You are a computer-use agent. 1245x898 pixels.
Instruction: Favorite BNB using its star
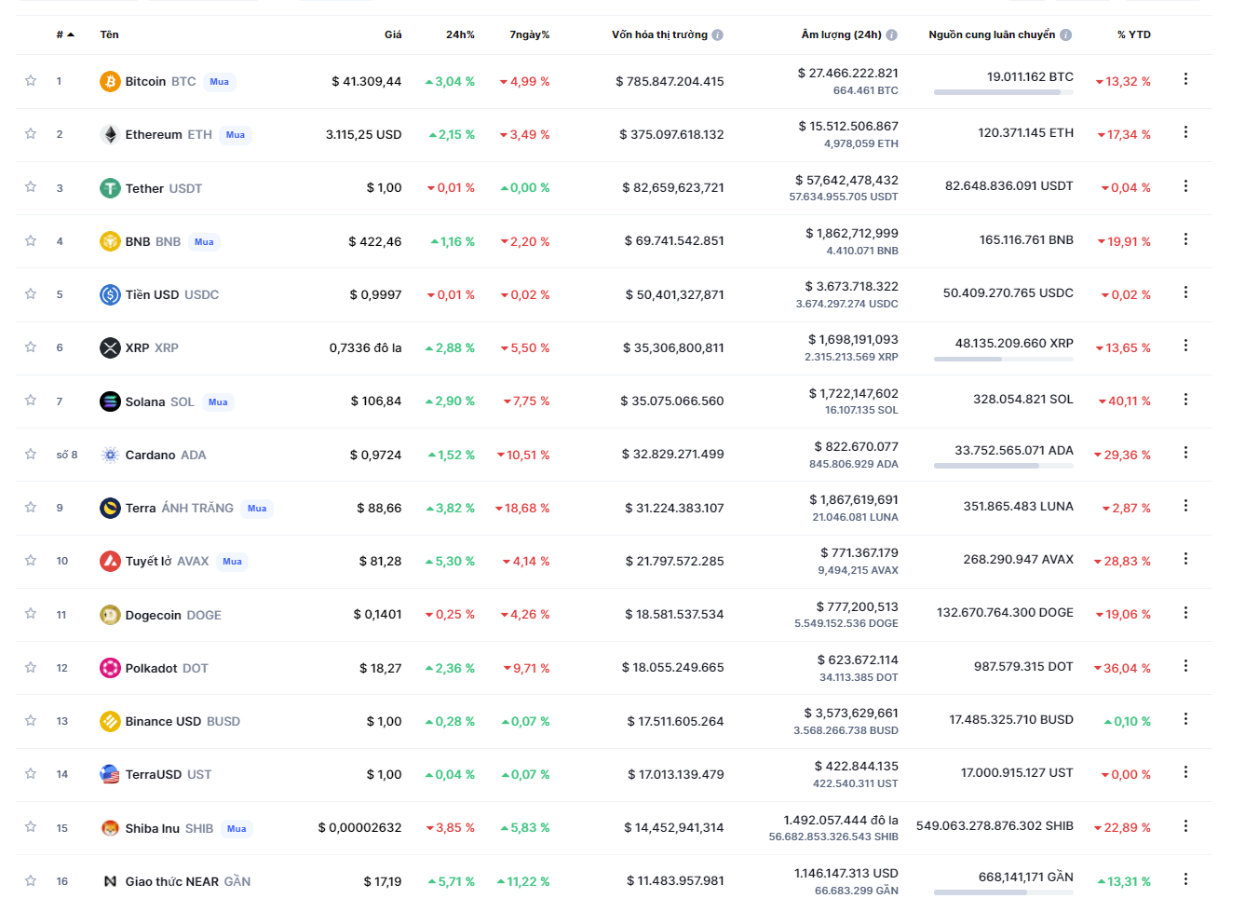(31, 240)
